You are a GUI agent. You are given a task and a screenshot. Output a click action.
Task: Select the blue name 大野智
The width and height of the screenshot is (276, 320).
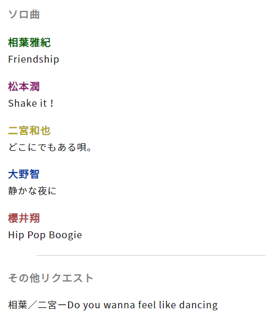tap(24, 174)
